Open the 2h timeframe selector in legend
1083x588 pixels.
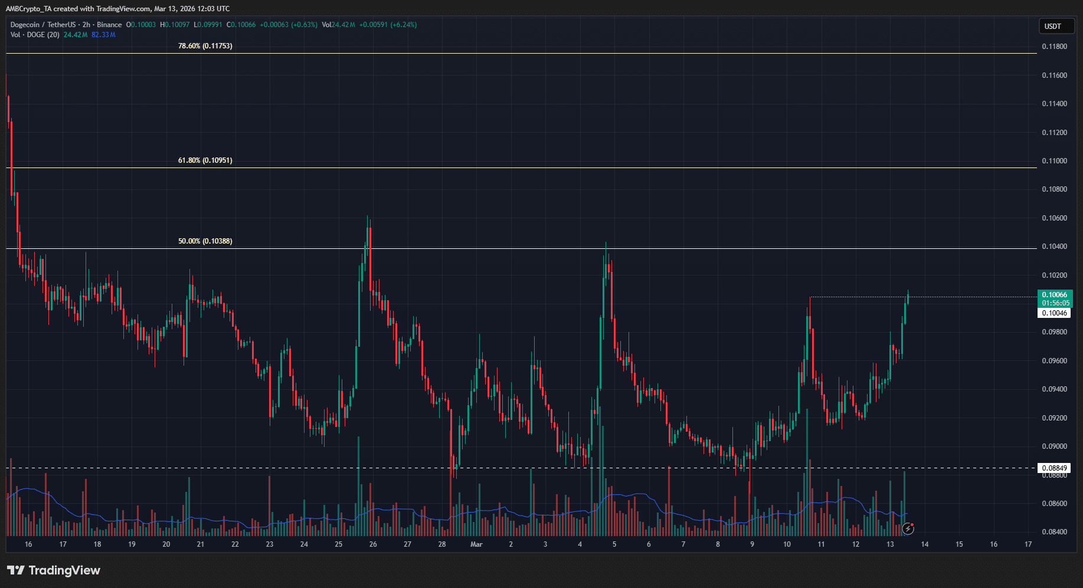[87, 25]
